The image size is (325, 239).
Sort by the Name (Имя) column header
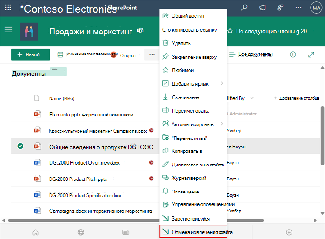pos(61,98)
